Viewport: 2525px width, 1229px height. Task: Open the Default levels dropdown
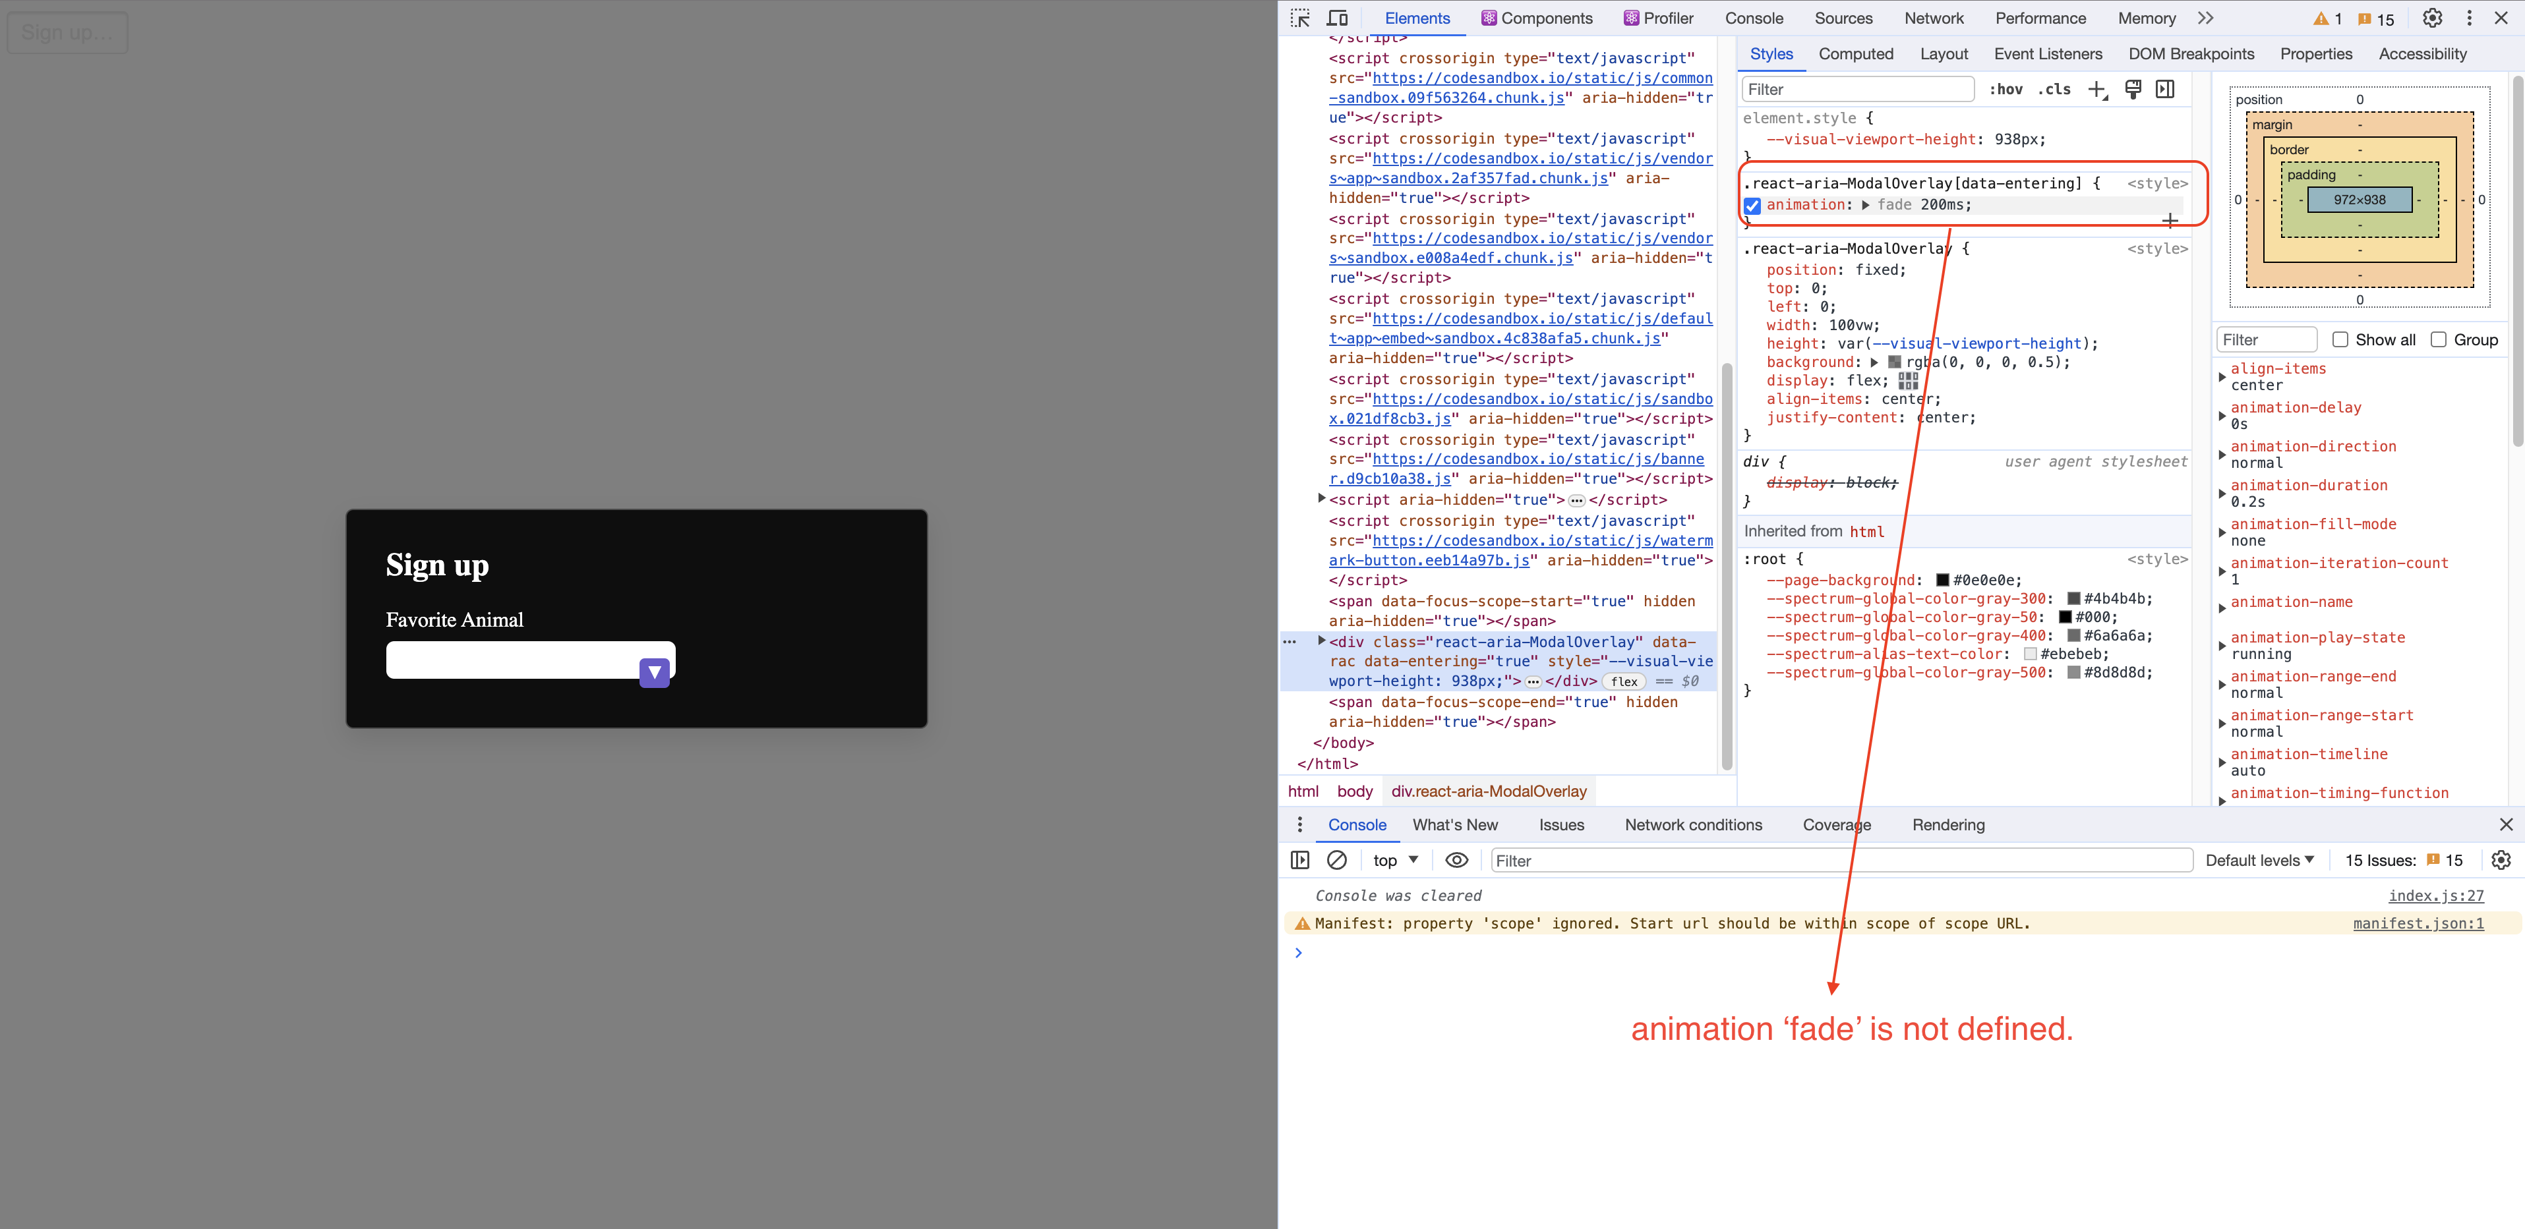coord(2259,859)
